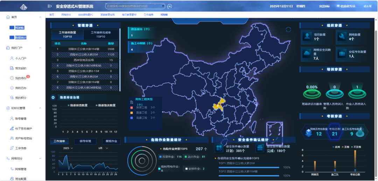This screenshot has height=181, width=378.
Task: Open the 2025 year dropdown
Action: 68,148
